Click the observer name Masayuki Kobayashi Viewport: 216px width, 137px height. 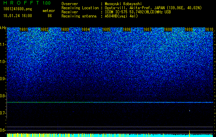click(123, 4)
